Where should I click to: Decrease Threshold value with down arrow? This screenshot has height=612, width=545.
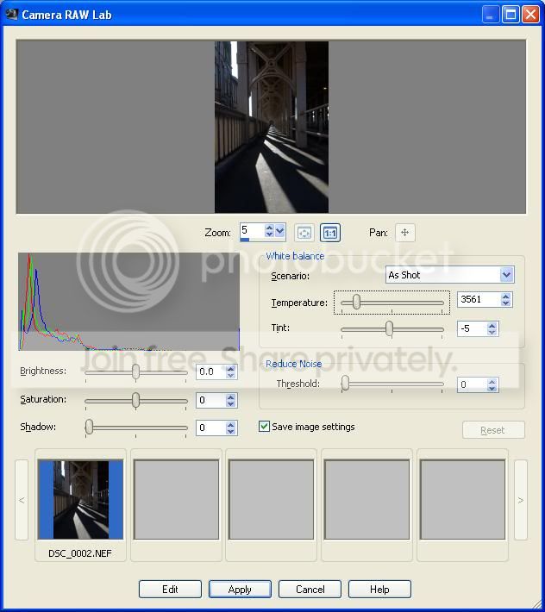492,388
